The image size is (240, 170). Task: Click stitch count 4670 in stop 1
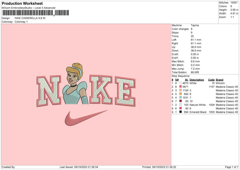pyautogui.click(x=185, y=83)
